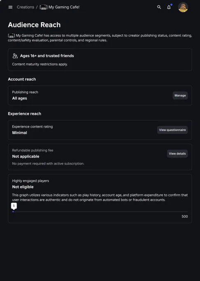Screen dimensions: 200x281
Task: Open the hamburger navigation menu
Action: pos(10,7)
